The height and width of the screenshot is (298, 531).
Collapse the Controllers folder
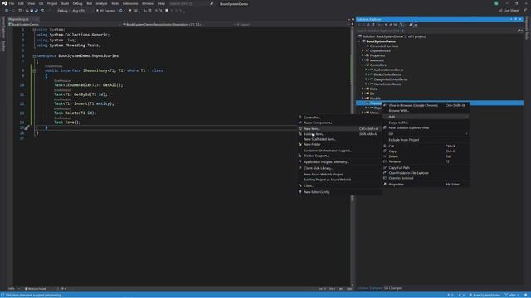pyautogui.click(x=363, y=65)
